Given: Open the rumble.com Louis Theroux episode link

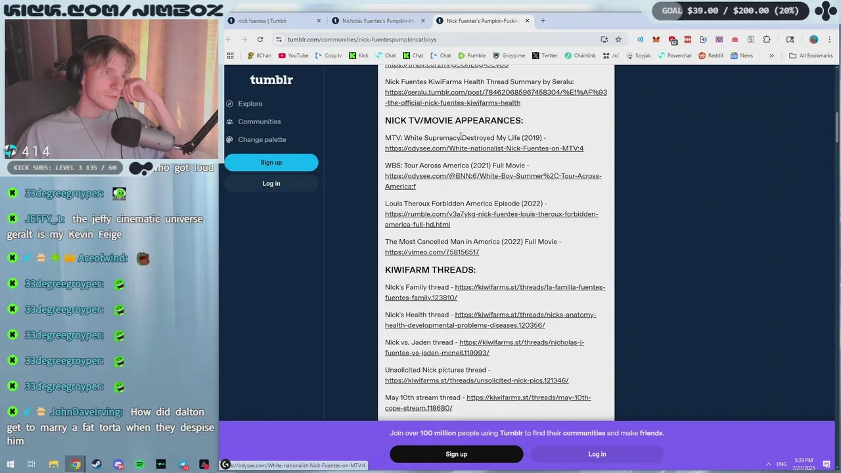Looking at the screenshot, I should [491, 219].
